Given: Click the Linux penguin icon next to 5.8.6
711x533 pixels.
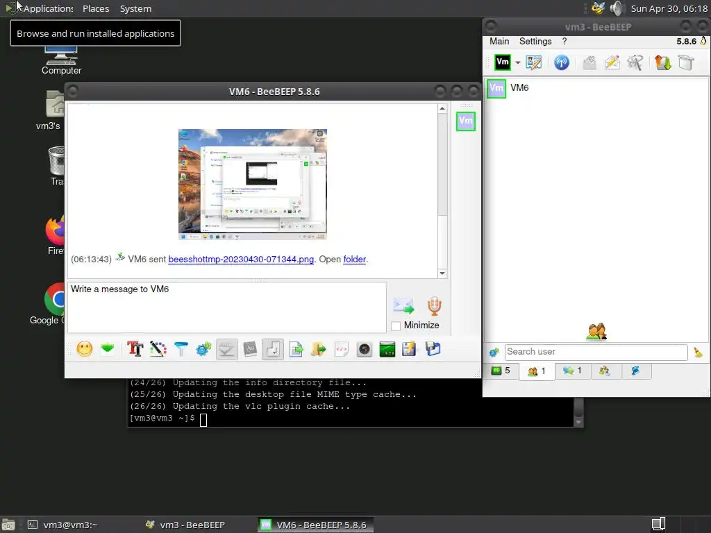Looking at the screenshot, I should tap(703, 41).
